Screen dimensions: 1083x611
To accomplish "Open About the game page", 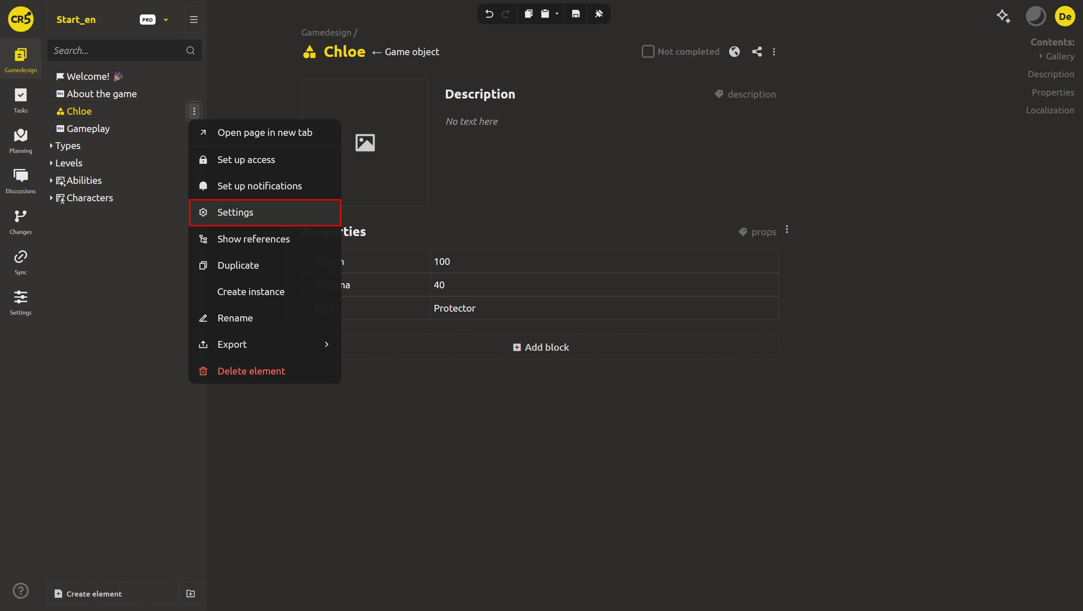I will tap(102, 94).
